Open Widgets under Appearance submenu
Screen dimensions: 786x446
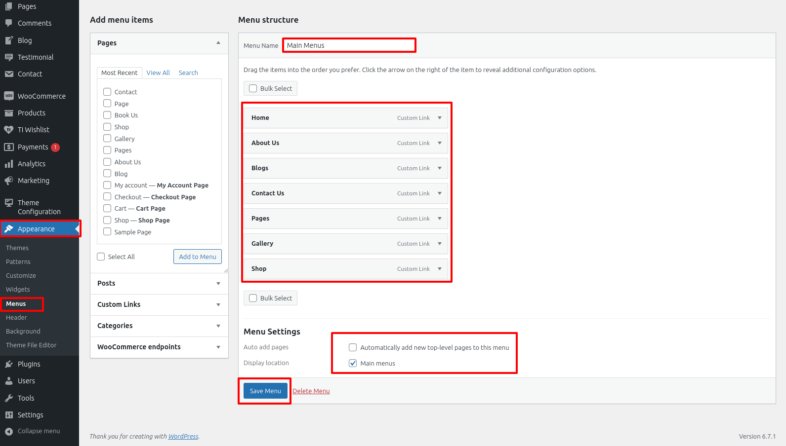click(18, 290)
